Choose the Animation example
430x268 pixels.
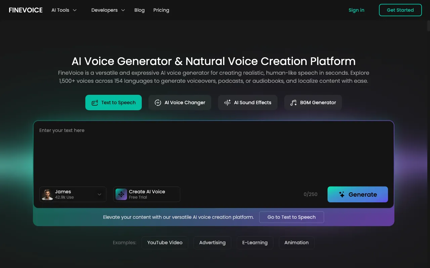point(297,243)
